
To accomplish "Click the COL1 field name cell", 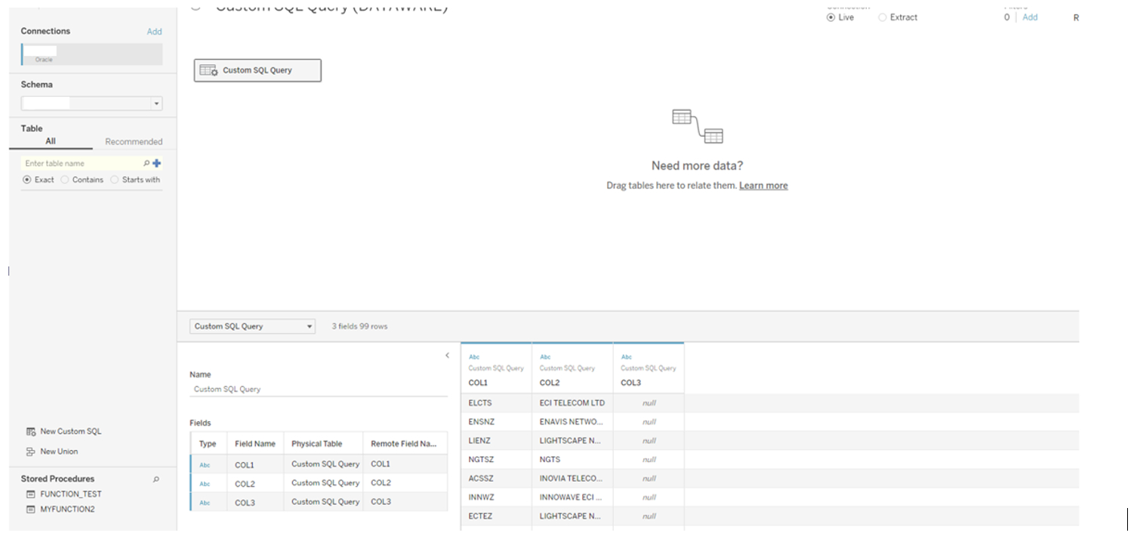I will click(255, 465).
